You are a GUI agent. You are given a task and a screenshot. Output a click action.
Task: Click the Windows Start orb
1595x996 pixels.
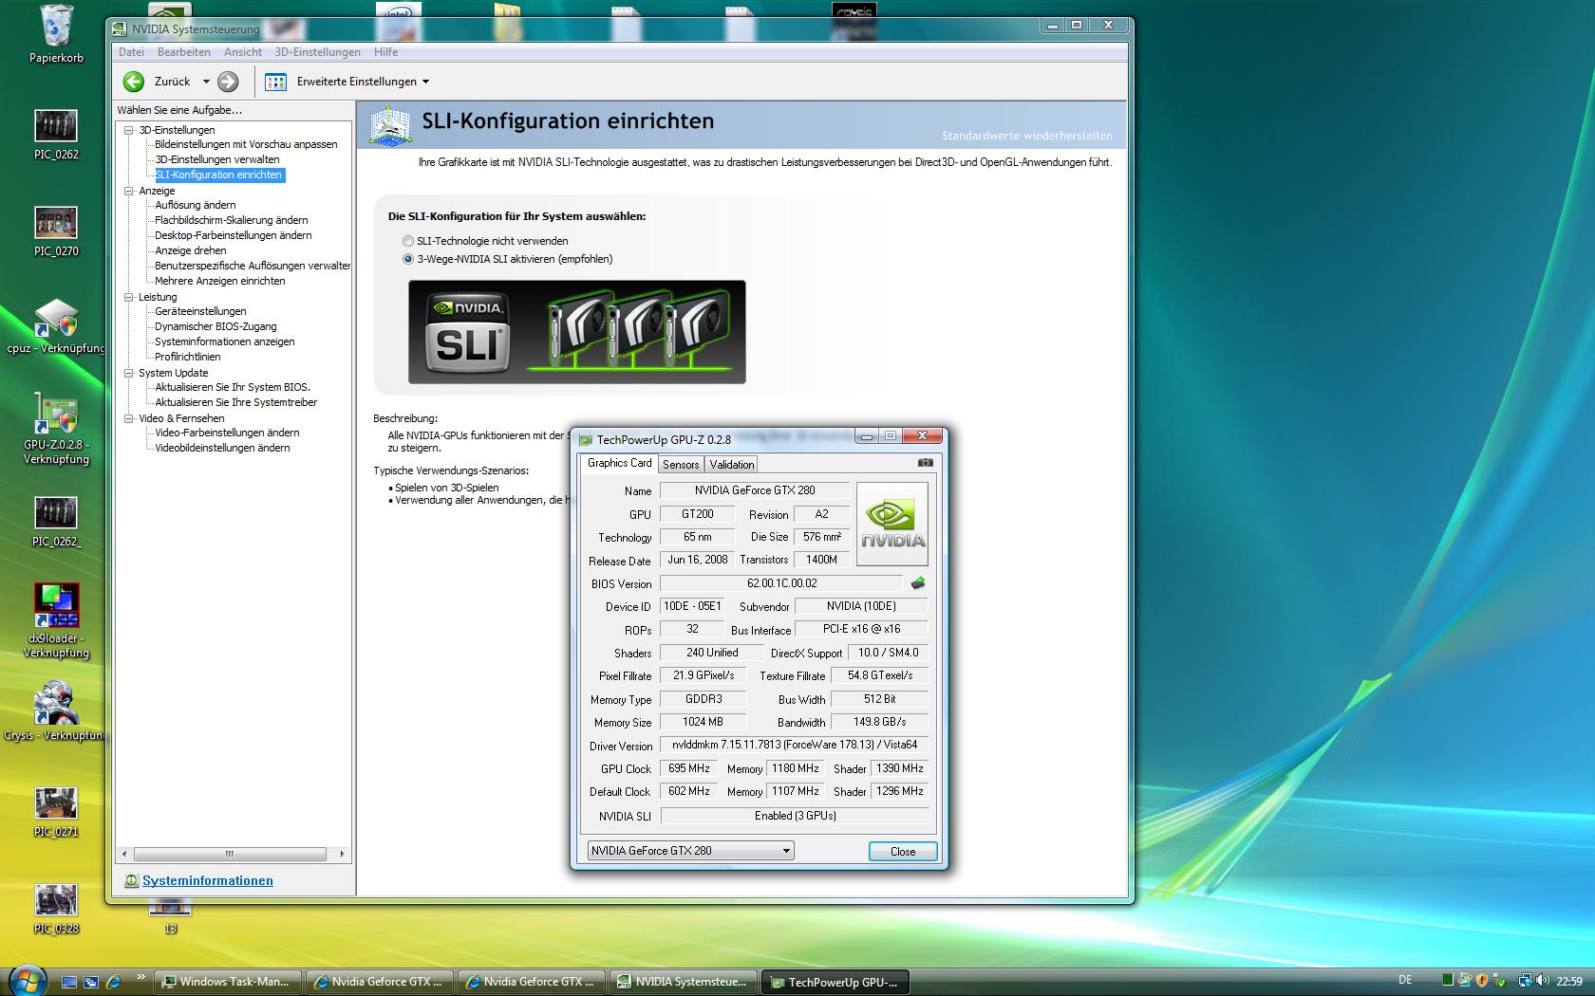click(26, 980)
